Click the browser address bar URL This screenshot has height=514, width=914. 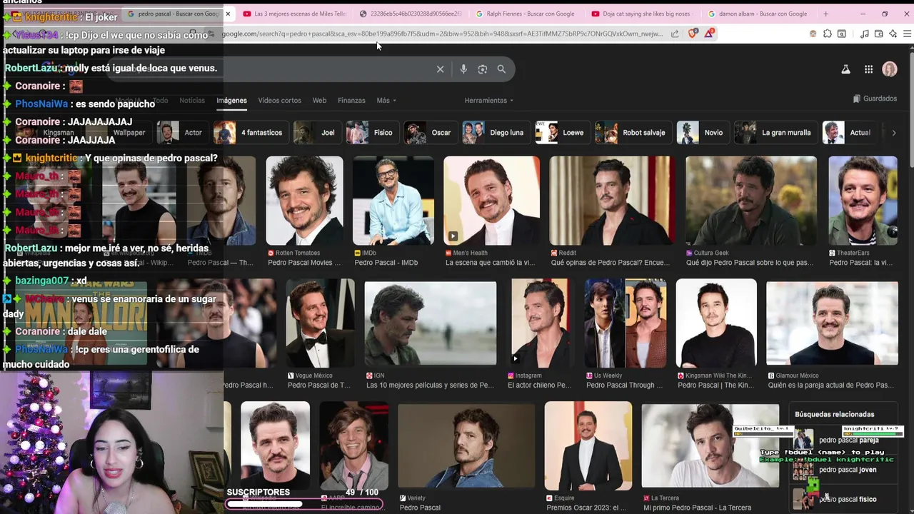443,34
